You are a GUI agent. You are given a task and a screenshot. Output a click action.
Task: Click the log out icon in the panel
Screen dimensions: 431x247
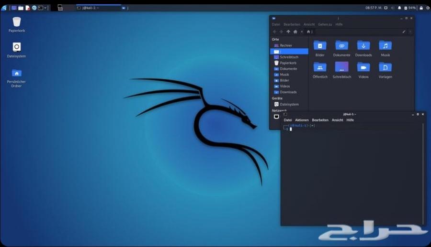(428, 8)
